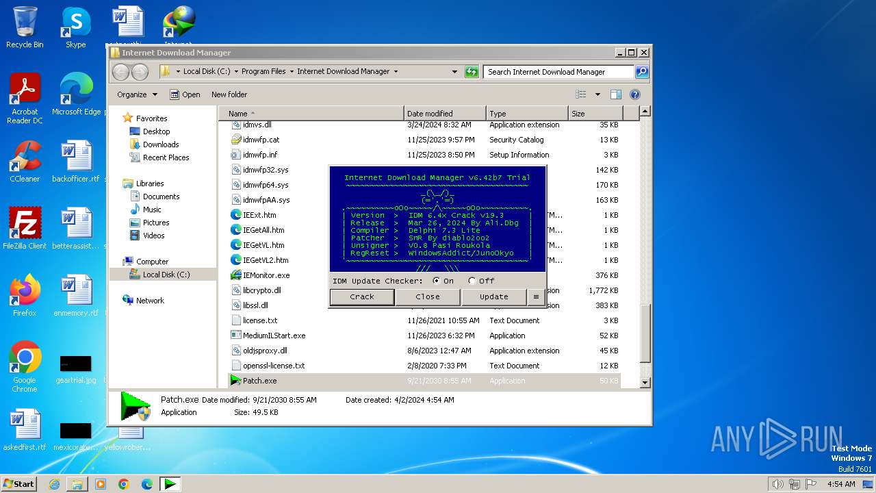Expand the arrow after Internet Download Manager breadcrumb
This screenshot has width=876, height=493.
coord(396,71)
